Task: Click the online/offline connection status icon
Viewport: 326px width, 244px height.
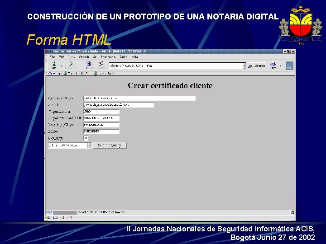Action: (x=49, y=212)
